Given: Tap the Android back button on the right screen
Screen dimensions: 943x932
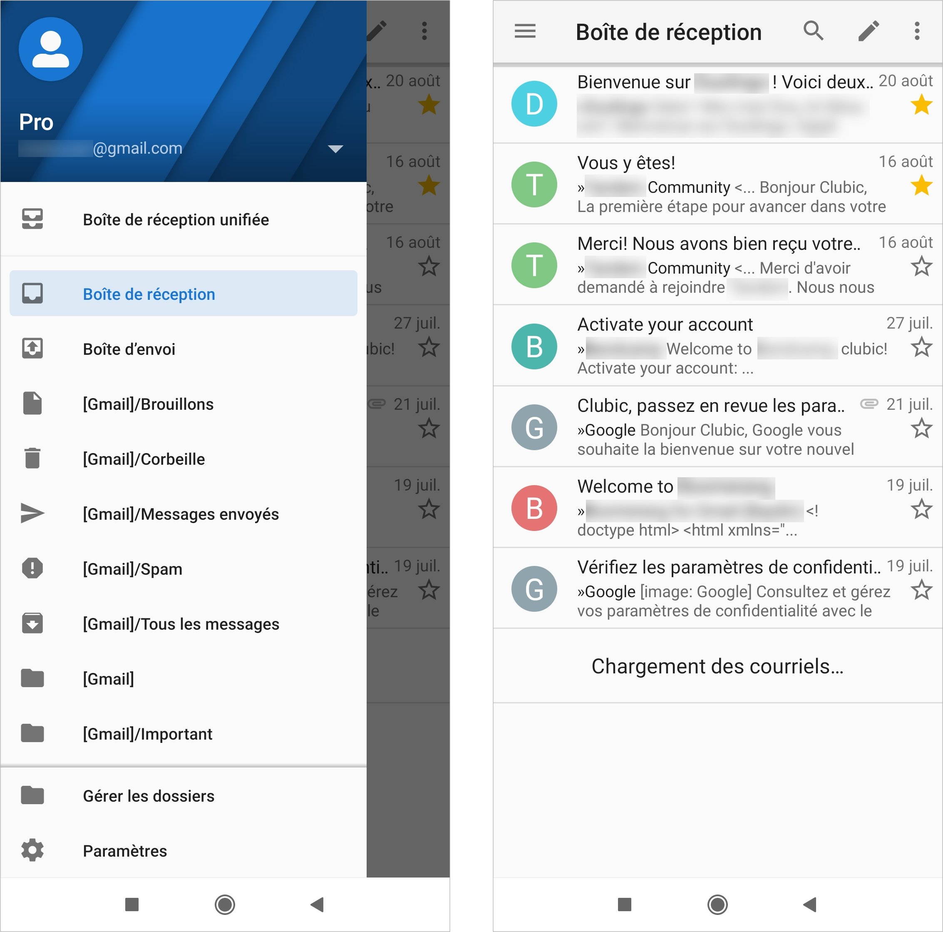Looking at the screenshot, I should 810,905.
